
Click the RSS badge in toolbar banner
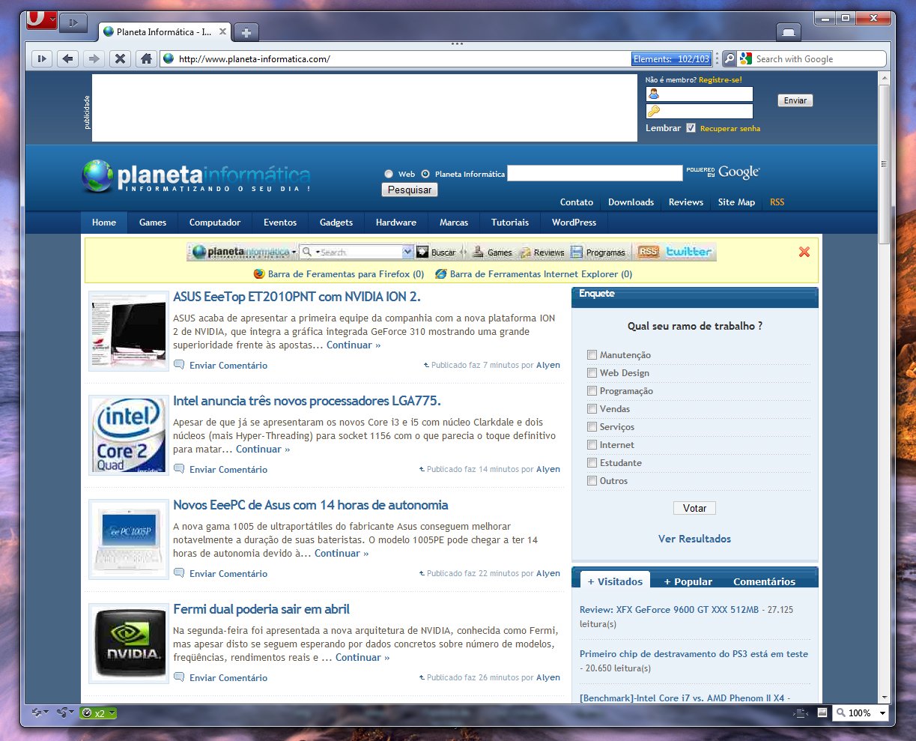coord(649,252)
